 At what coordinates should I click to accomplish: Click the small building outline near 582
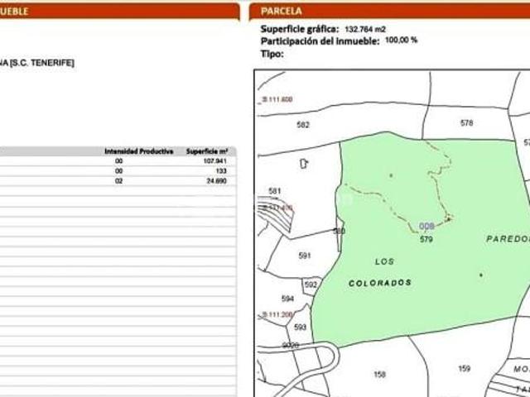coord(304,164)
